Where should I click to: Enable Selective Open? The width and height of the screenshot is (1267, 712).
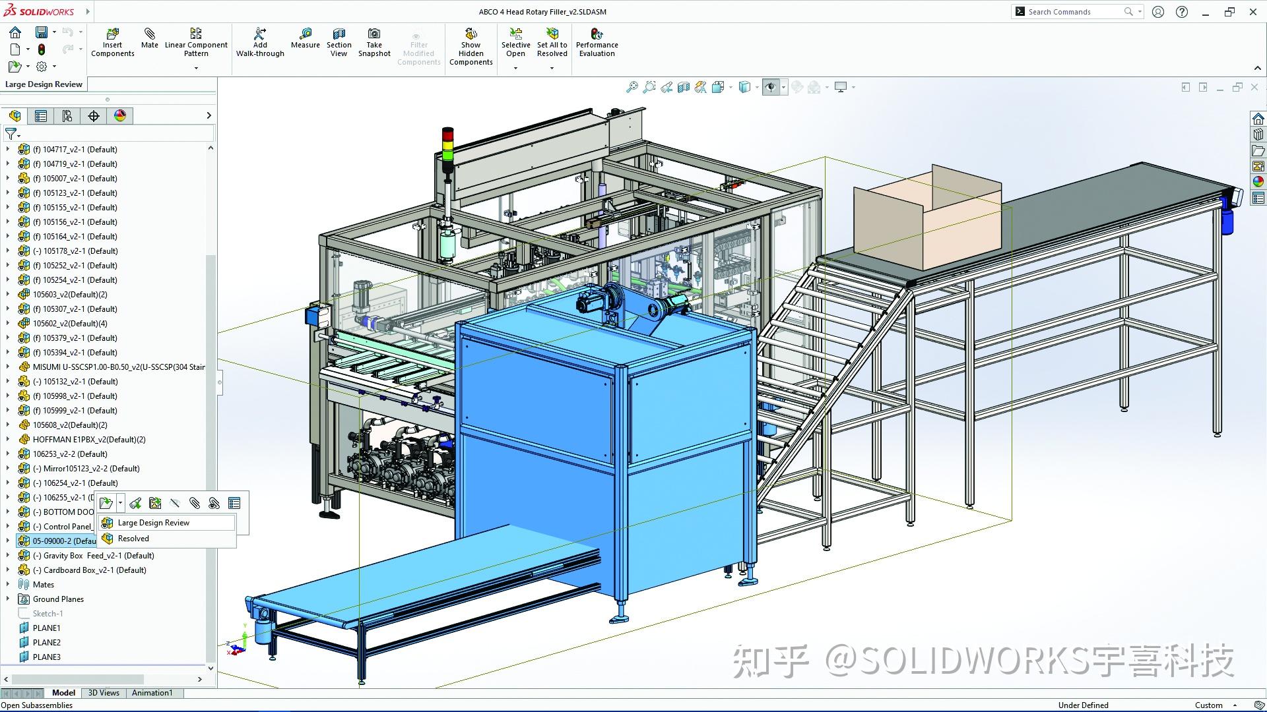[515, 42]
